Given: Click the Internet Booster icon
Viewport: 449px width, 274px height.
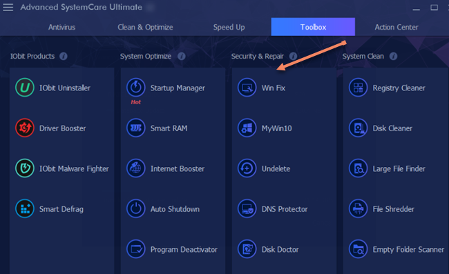Looking at the screenshot, I should pyautogui.click(x=135, y=168).
